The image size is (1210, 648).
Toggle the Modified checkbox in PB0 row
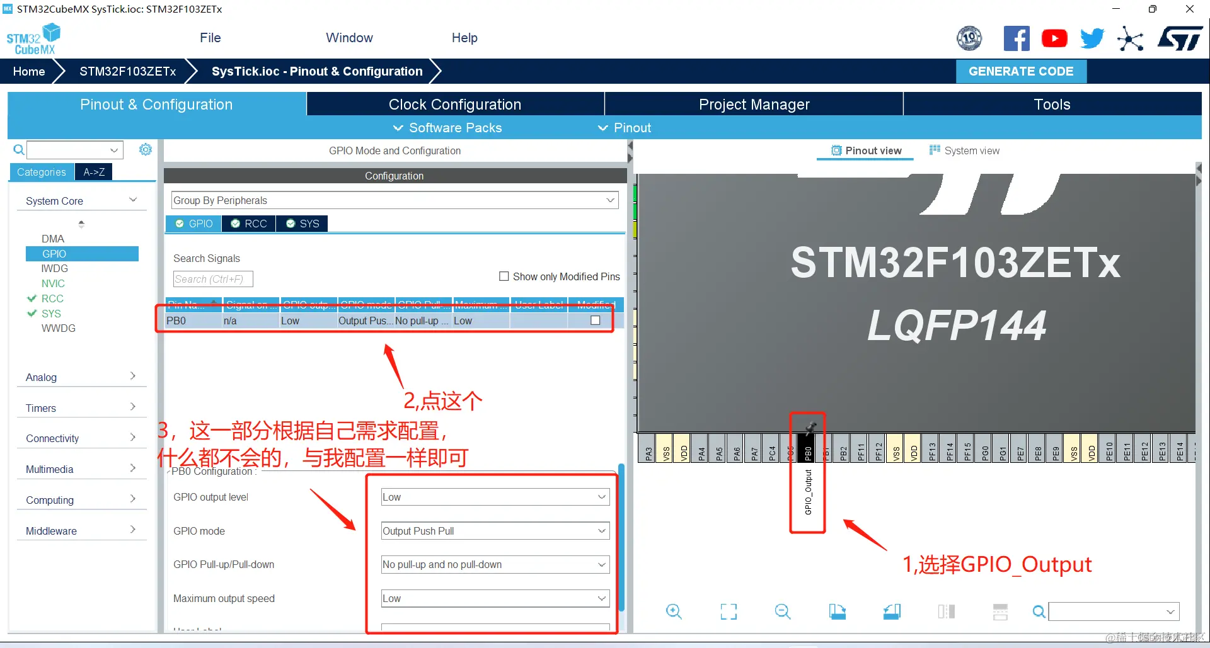coord(595,320)
